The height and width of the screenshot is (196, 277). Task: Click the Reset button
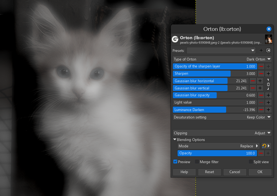pos(209,172)
